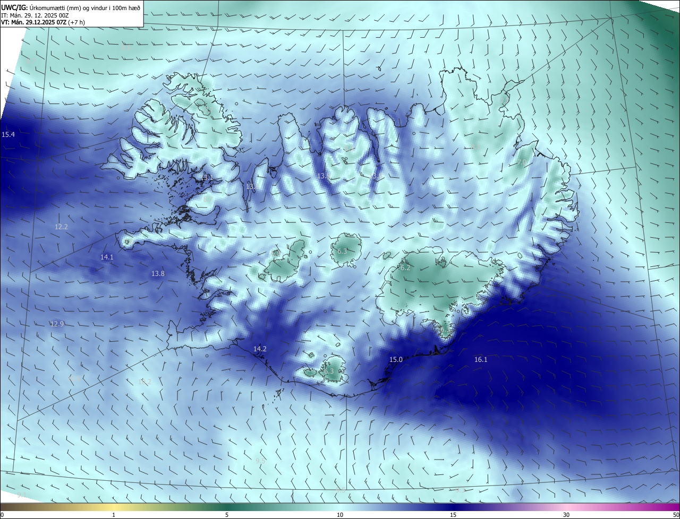
Task: Click the 13.0 value label by the fjord
Action: (252, 186)
